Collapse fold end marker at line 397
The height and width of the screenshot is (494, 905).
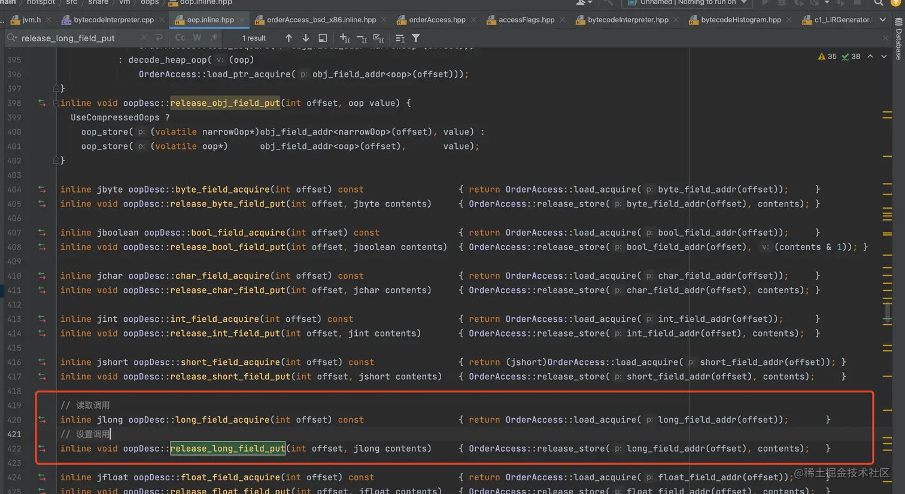(x=56, y=89)
